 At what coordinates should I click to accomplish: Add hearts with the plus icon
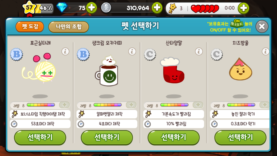point(243,8)
